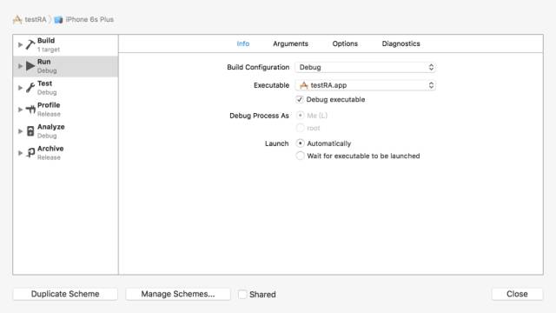Select Launch Automatically radio button
The image size is (556, 313).
tap(300, 143)
